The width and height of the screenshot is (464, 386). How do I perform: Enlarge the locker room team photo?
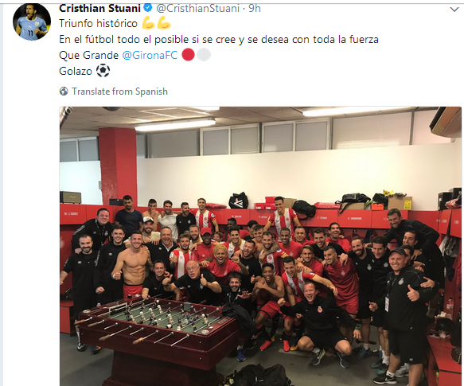click(260, 246)
